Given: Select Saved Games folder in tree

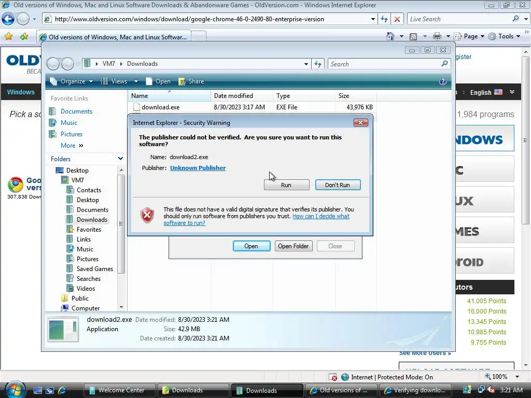Looking at the screenshot, I should point(95,269).
